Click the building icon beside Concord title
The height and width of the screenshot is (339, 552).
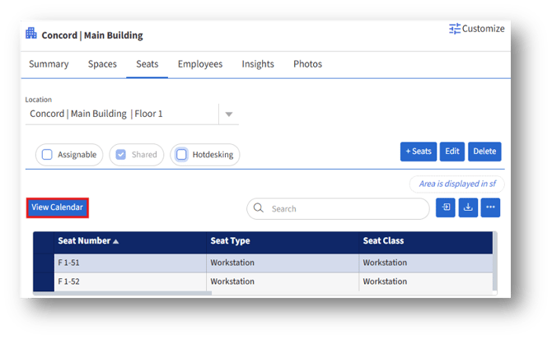point(31,35)
